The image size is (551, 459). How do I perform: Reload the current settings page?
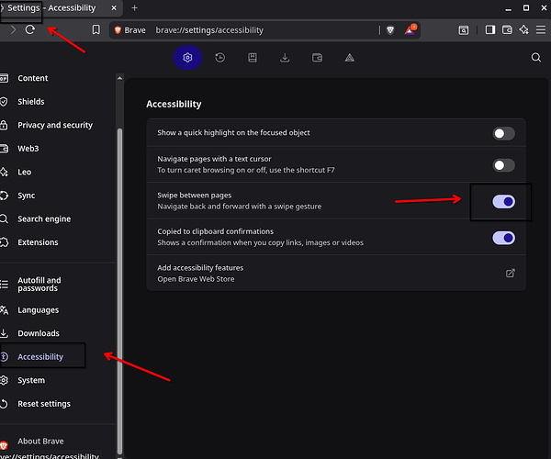point(30,29)
